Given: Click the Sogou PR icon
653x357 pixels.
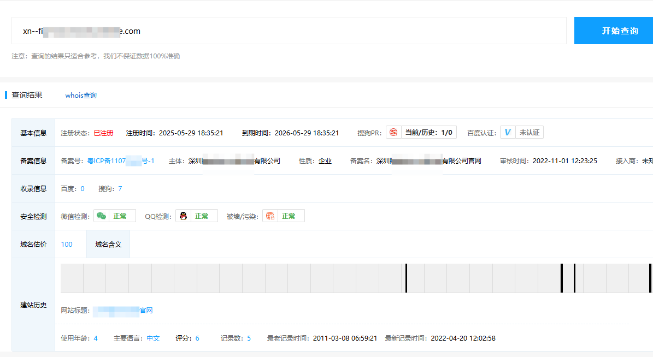Looking at the screenshot, I should (x=393, y=132).
